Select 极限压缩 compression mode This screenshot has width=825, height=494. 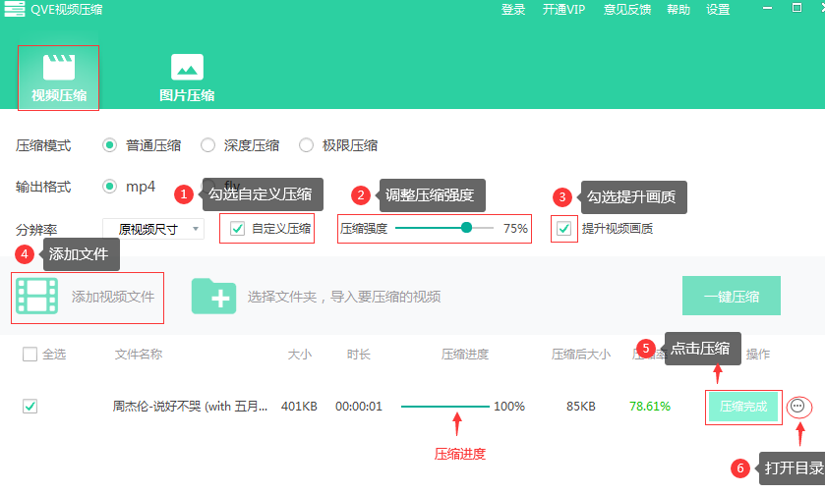[x=307, y=145]
